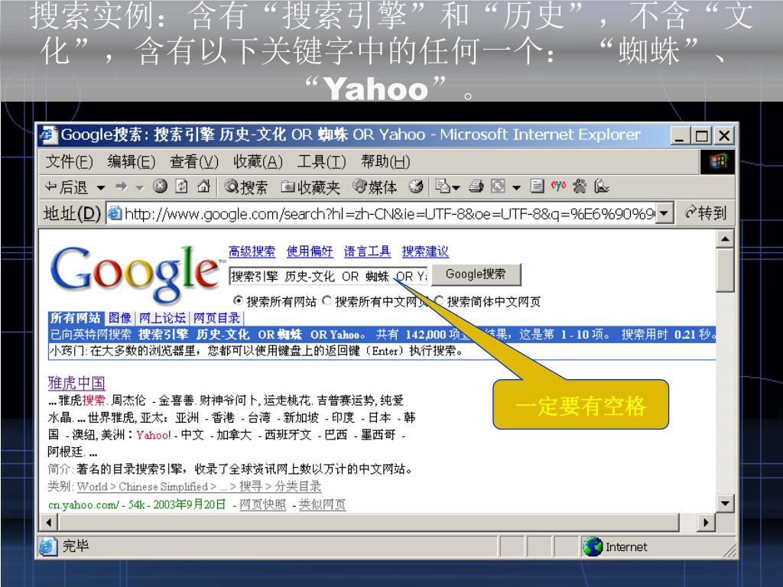
Task: Click the Google搜索 button
Action: pos(476,274)
